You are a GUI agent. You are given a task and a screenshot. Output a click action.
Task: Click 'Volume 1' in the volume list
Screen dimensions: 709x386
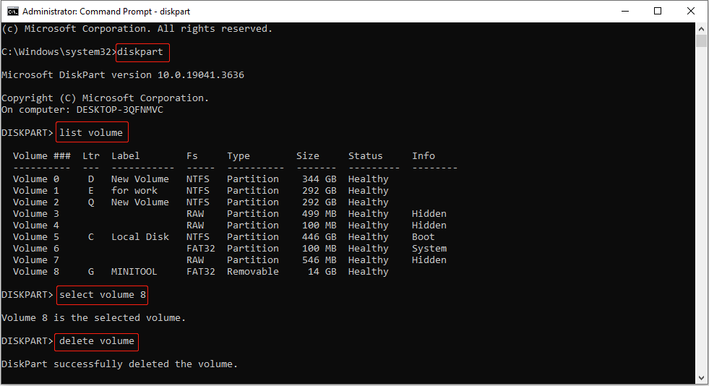pyautogui.click(x=36, y=191)
